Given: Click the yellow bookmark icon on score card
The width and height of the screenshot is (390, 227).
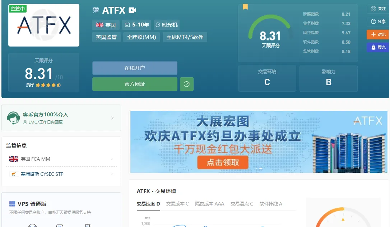Looking at the screenshot, I should click(245, 7).
